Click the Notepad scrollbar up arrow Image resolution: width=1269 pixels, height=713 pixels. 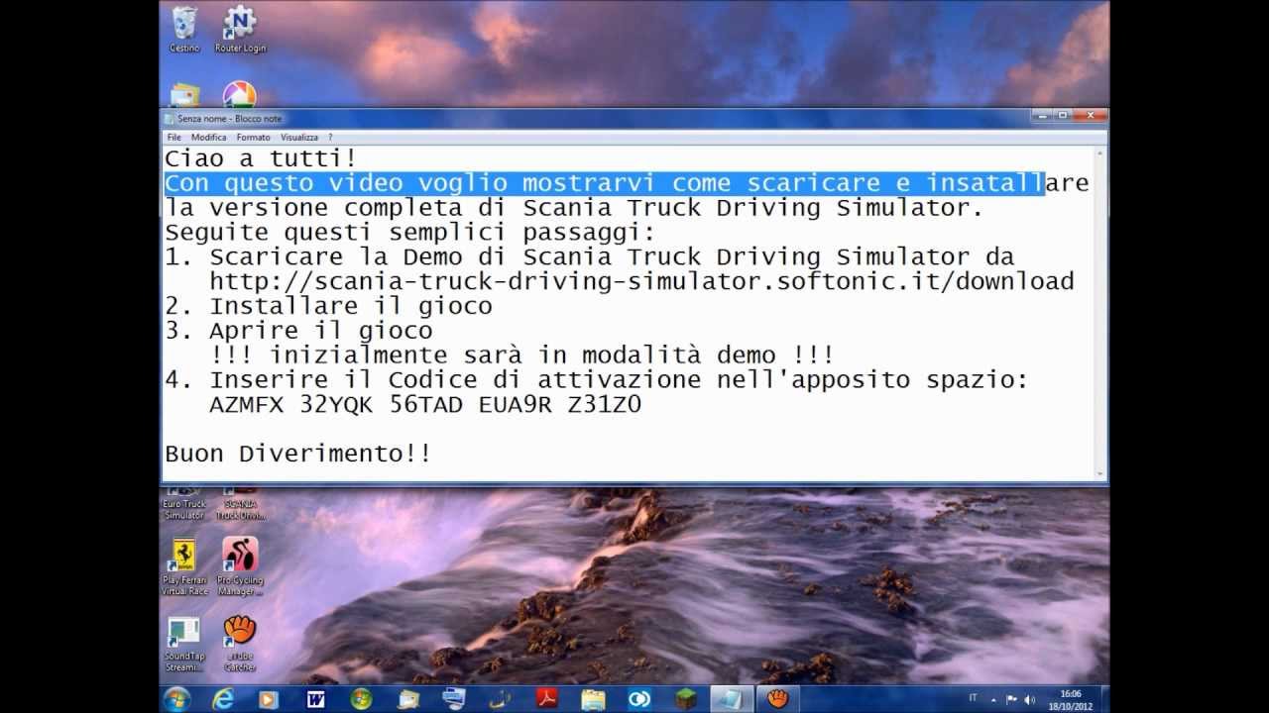(1099, 153)
